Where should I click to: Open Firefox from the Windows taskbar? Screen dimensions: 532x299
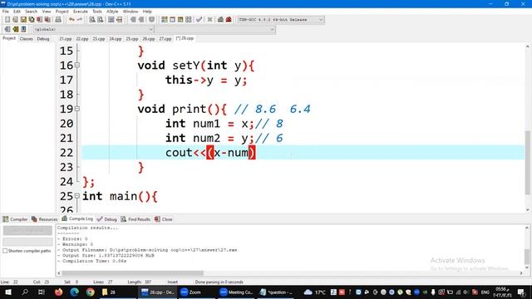point(59,292)
